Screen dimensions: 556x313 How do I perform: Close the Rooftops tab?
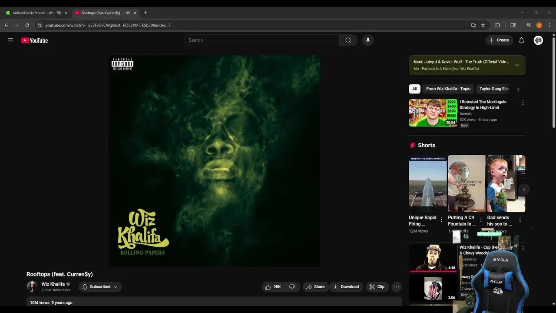(x=135, y=13)
